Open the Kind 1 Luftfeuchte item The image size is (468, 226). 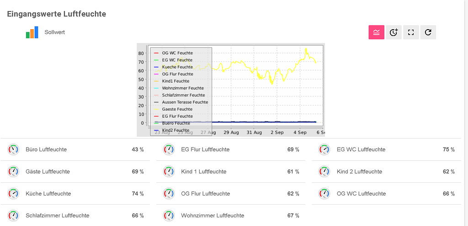(231, 172)
